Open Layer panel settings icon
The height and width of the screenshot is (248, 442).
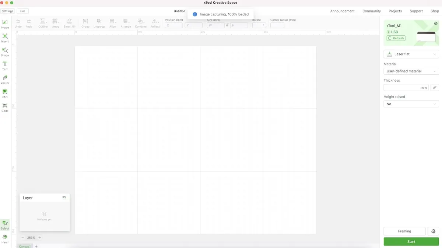tap(64, 198)
